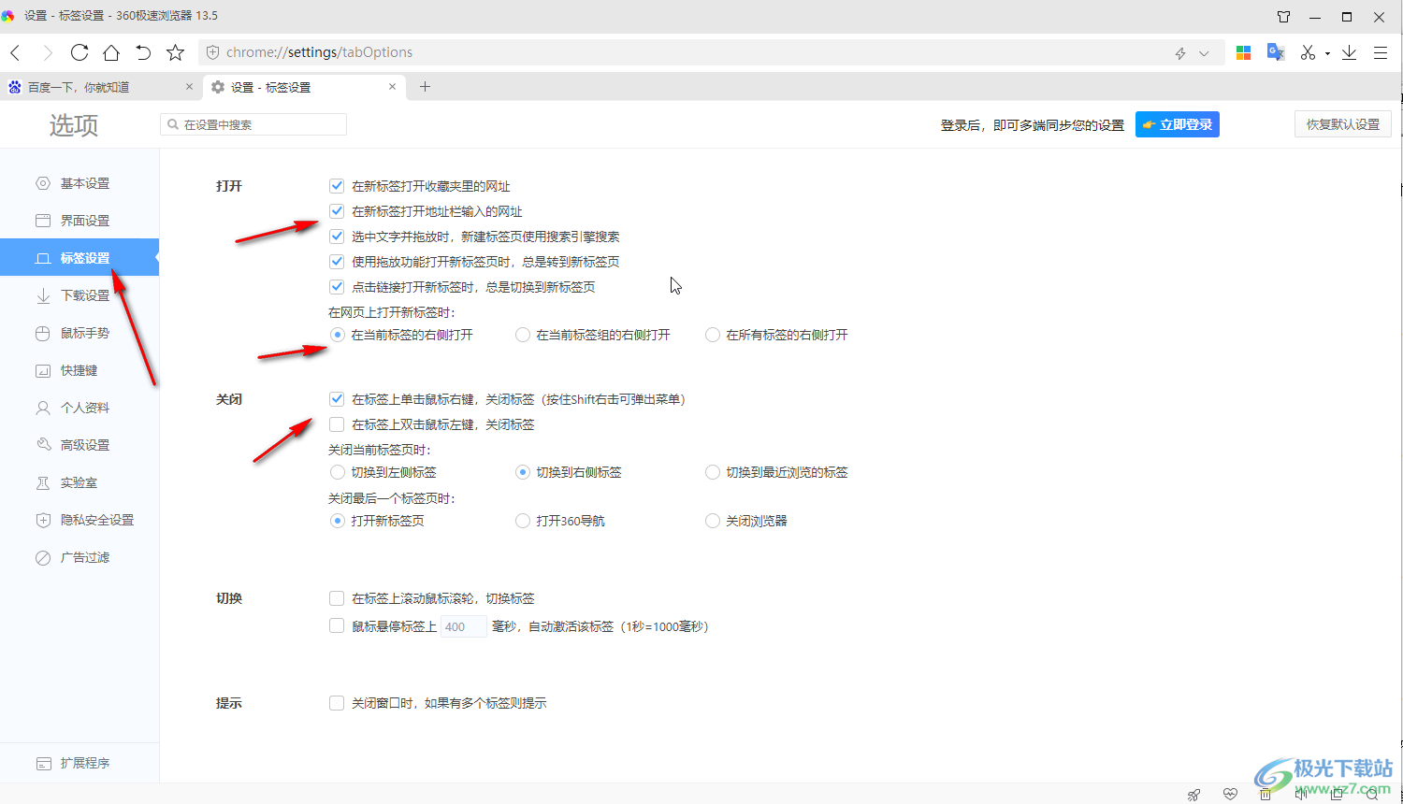Image resolution: width=1403 pixels, height=804 pixels.
Task: Select 在所有标签的右侧打开 radio button
Action: (713, 335)
